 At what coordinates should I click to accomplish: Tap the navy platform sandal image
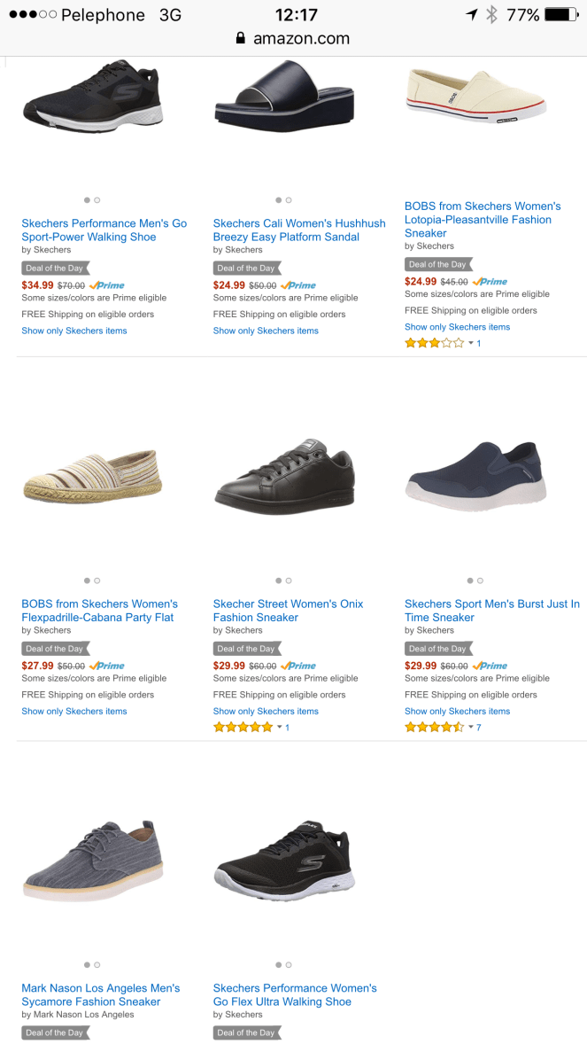[x=283, y=97]
